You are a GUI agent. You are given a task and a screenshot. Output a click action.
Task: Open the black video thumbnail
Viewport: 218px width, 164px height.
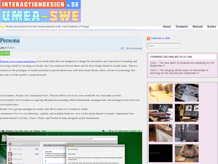coord(161,153)
